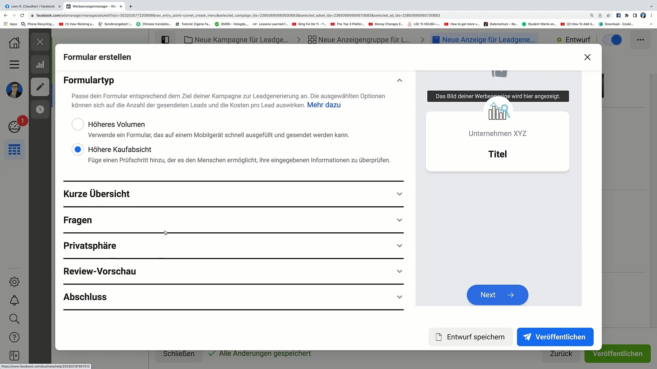
Task: Open the Neue Kampagne für Leadge... breadcrumb
Action: [241, 40]
